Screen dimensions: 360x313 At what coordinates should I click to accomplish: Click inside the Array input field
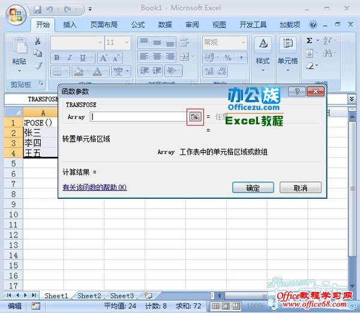coord(138,117)
